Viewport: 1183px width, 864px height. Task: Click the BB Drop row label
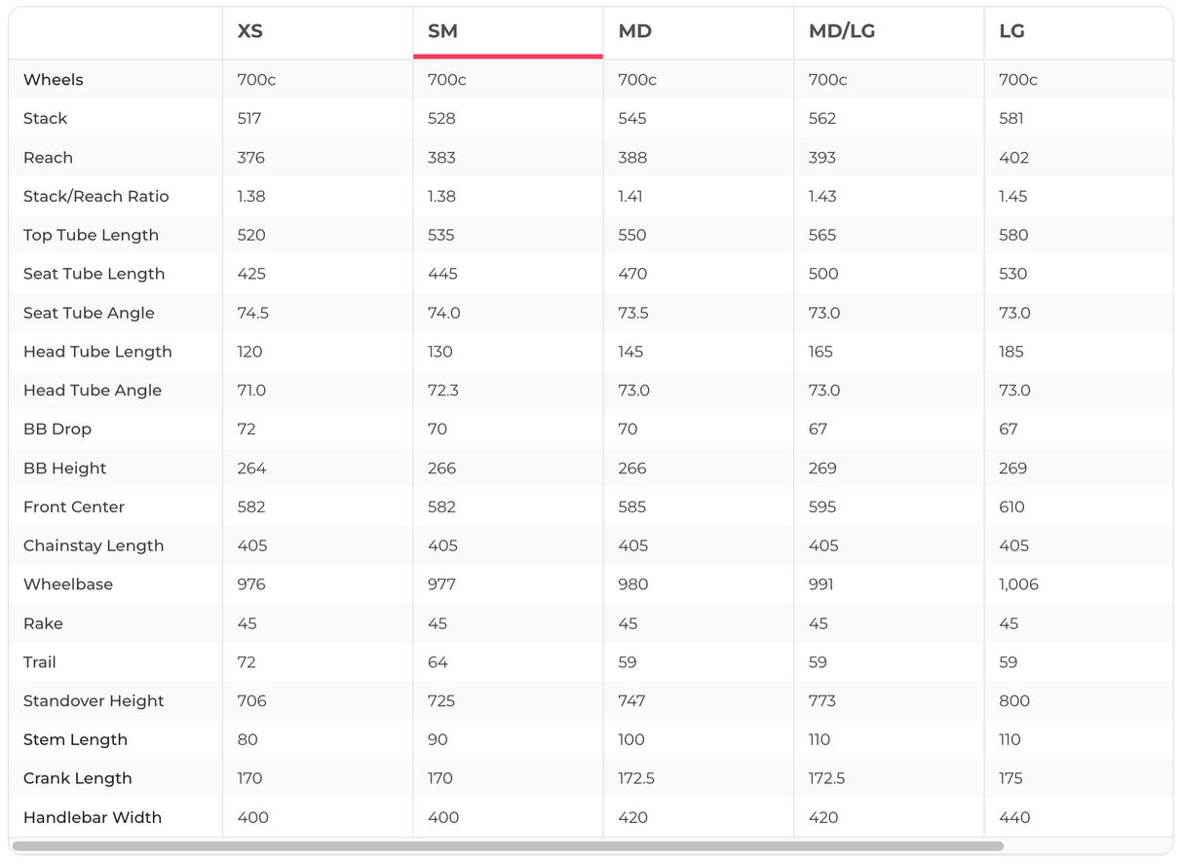(57, 430)
